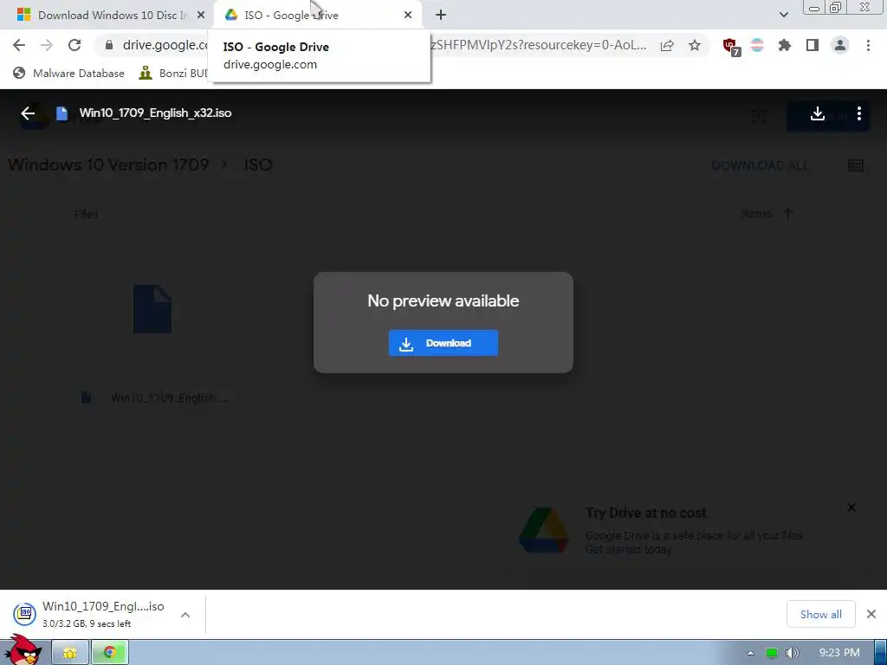
Task: Expand download item options chevron
Action: 185,615
